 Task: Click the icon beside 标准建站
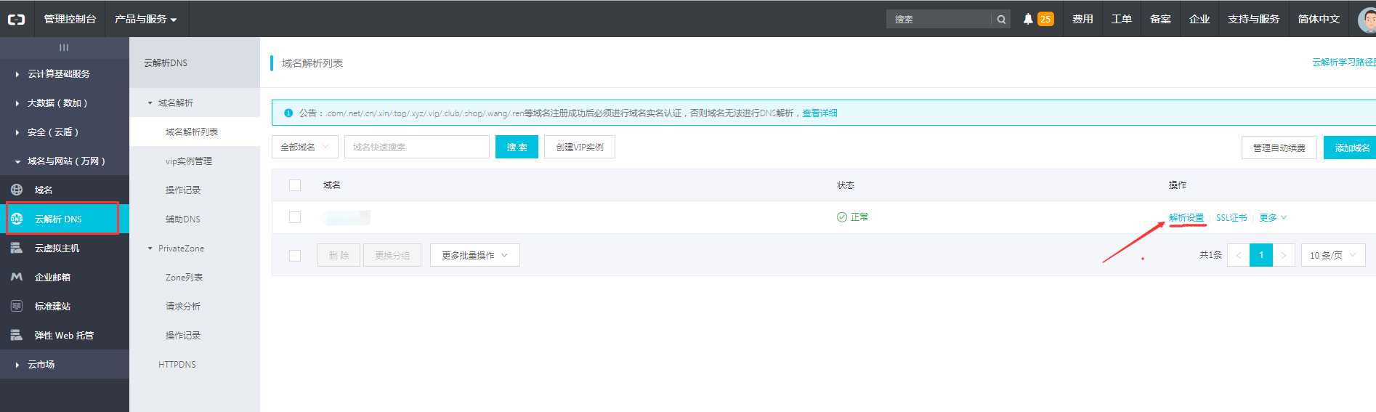point(17,306)
